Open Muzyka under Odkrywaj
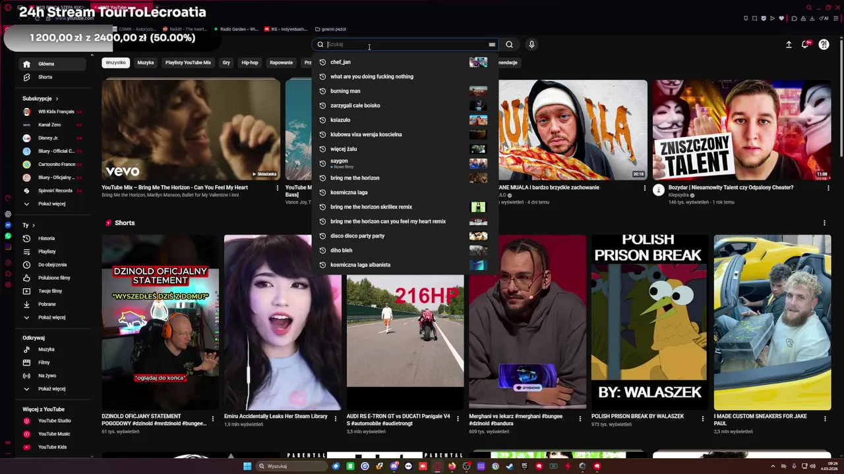 (x=52, y=350)
